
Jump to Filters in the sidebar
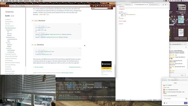(9, 41)
